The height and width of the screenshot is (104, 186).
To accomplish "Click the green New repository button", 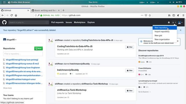I will [38, 49].
